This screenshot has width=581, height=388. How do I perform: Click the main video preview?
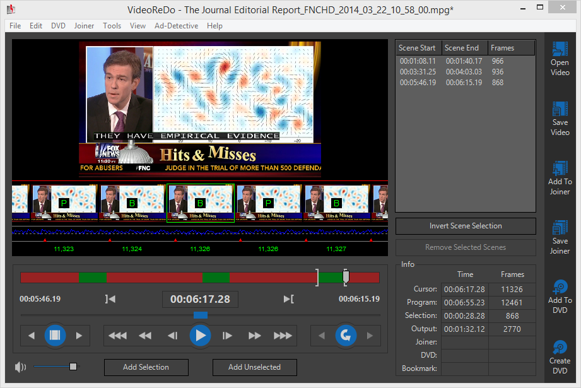(x=200, y=109)
